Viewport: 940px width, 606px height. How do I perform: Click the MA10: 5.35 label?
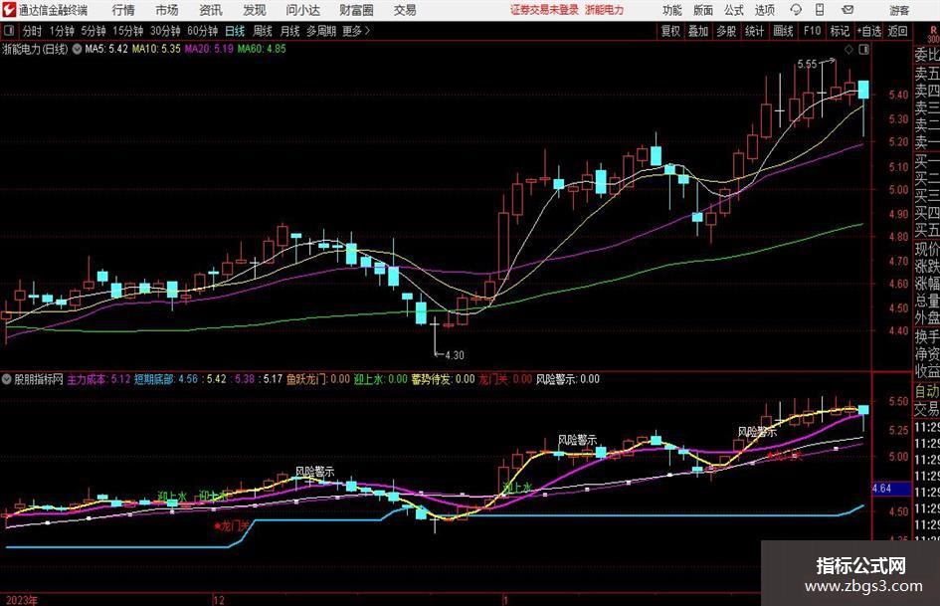pyautogui.click(x=156, y=49)
